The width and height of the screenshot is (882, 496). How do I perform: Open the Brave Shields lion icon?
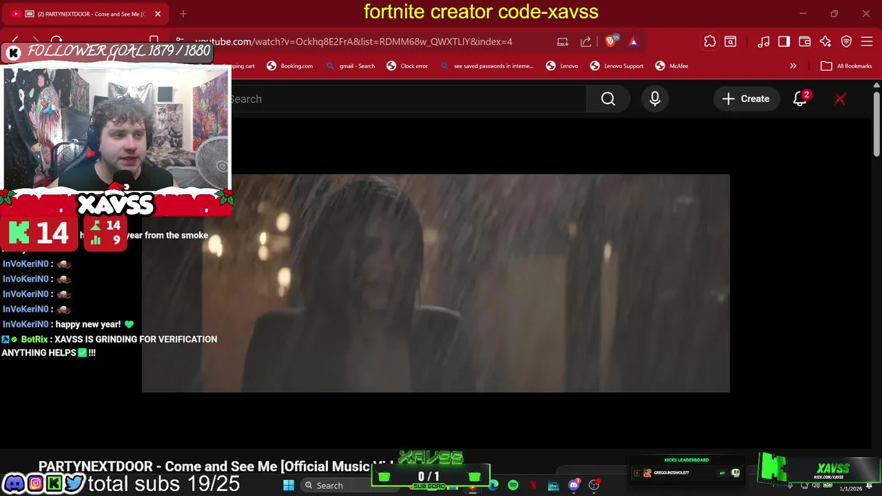611,41
